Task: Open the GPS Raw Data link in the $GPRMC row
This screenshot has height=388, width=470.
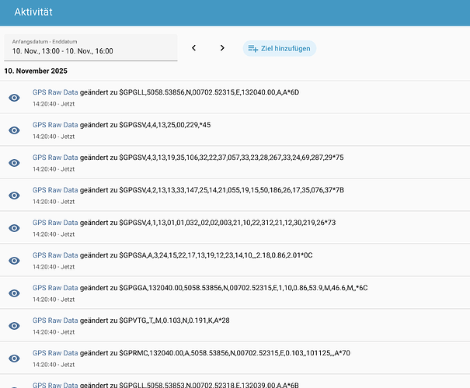Action: (x=55, y=353)
